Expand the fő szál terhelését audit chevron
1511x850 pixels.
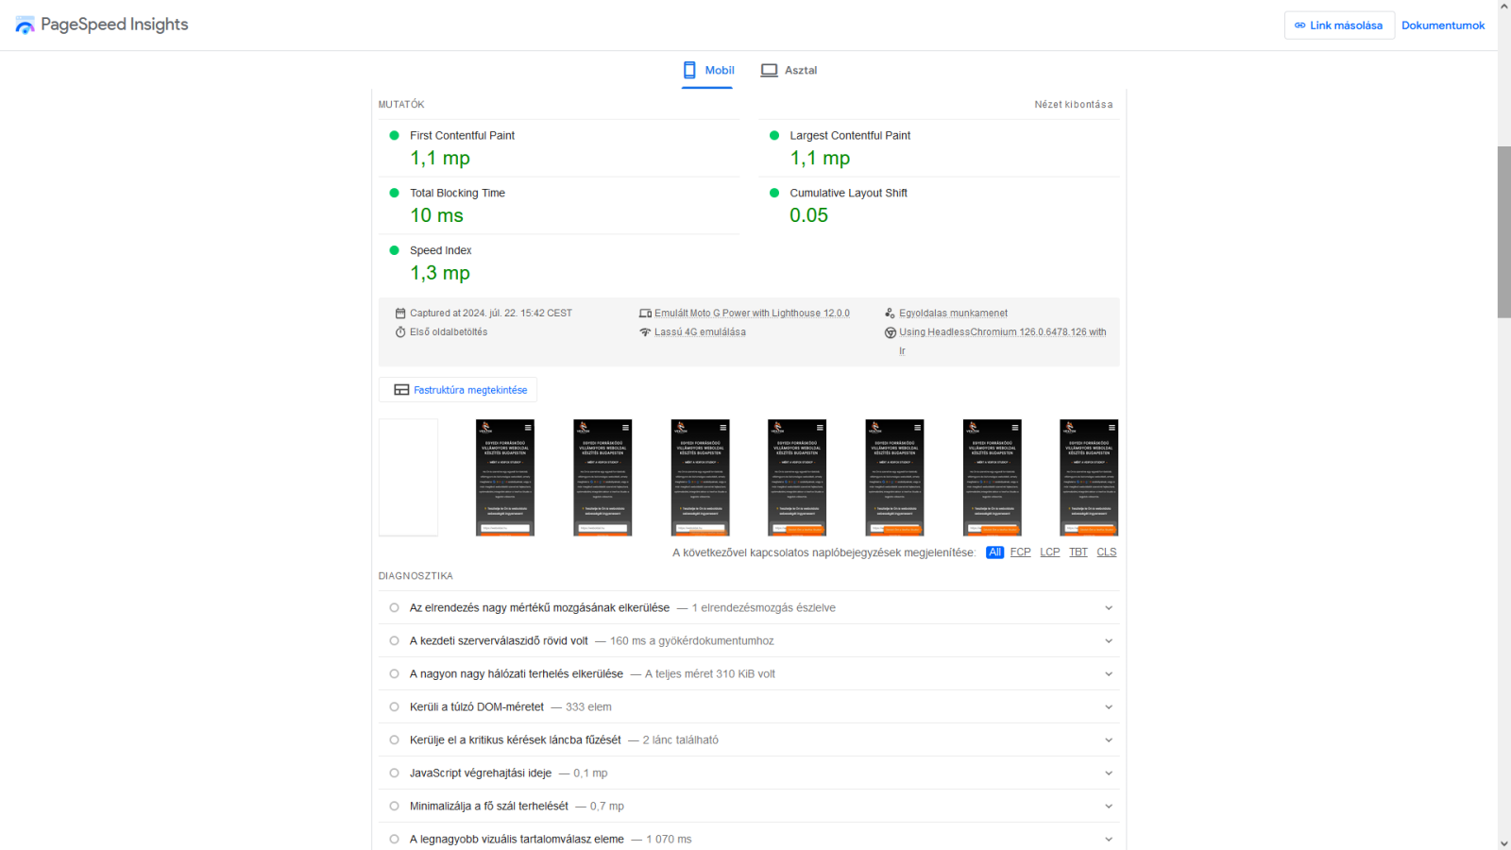(1109, 807)
